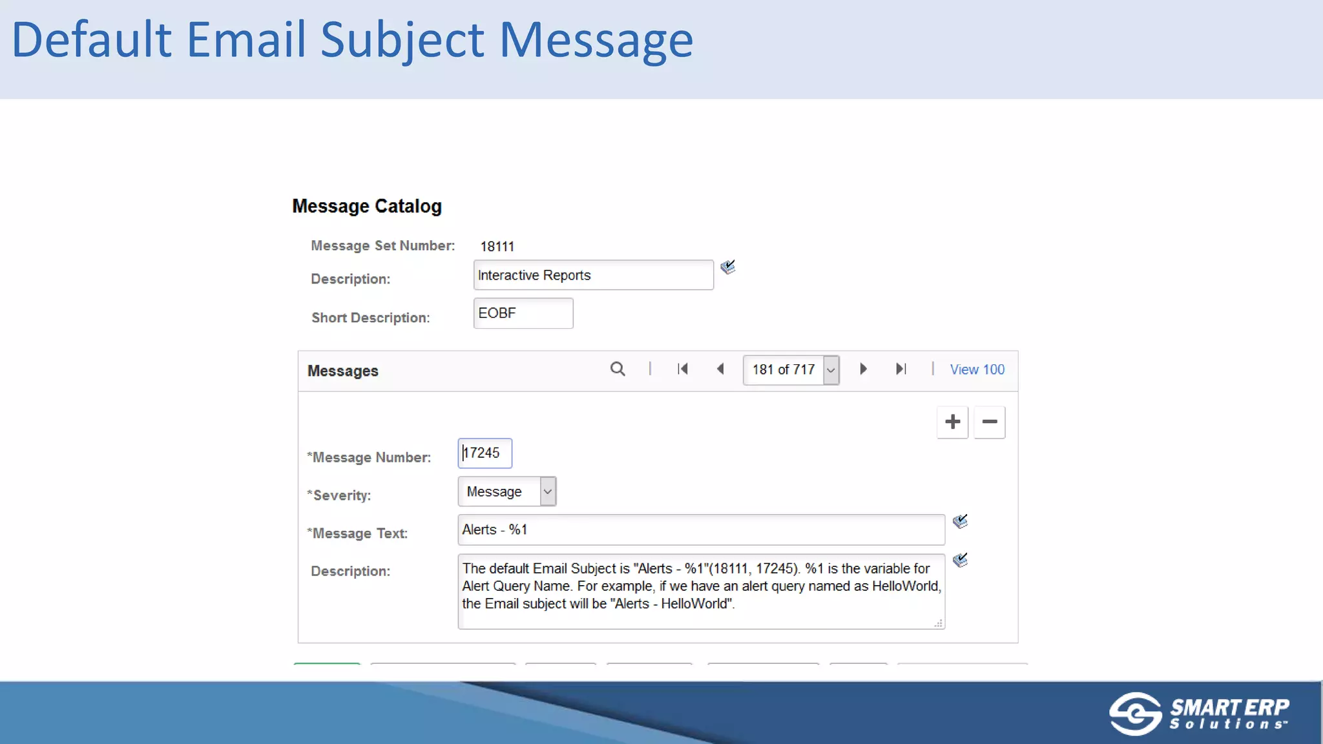The image size is (1323, 744).
Task: Click the Messages section header label
Action: pyautogui.click(x=343, y=371)
